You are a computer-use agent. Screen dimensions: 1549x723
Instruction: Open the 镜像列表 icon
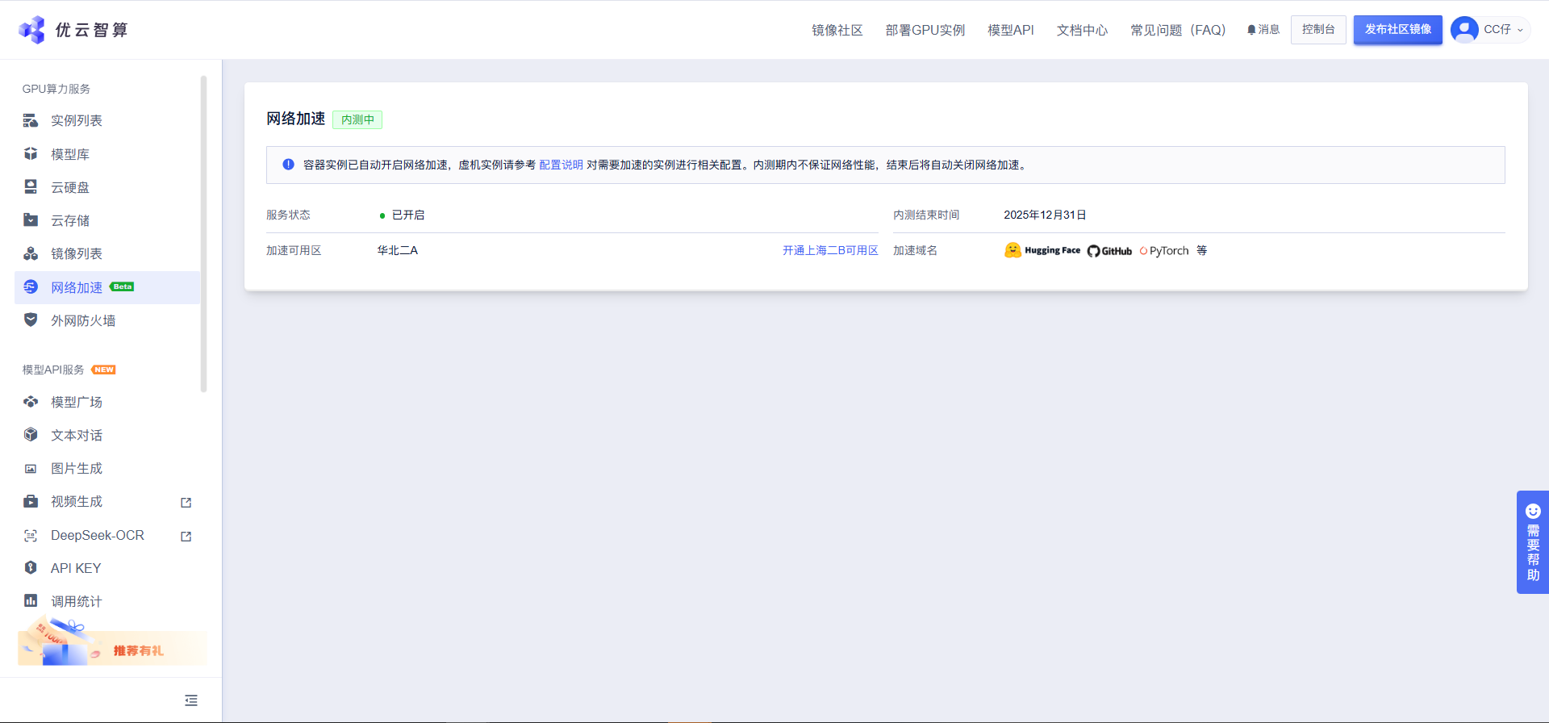coord(31,253)
